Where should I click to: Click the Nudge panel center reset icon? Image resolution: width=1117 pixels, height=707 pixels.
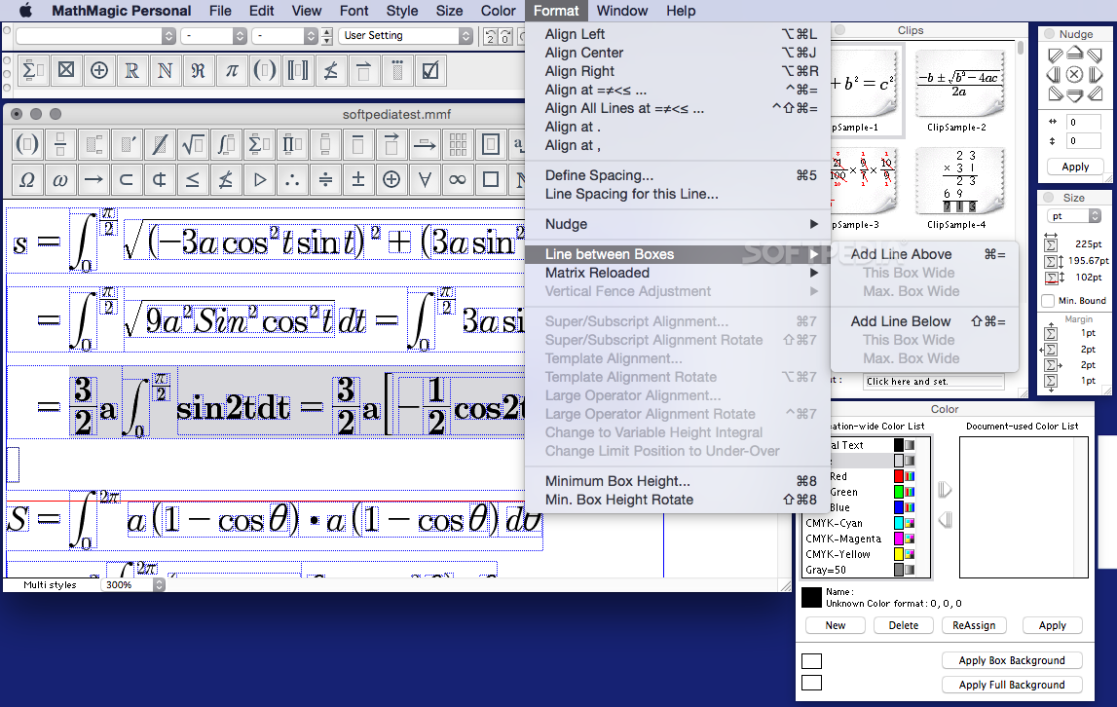point(1075,74)
